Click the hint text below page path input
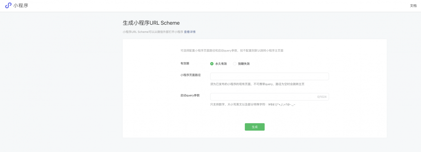 [x=257, y=84]
